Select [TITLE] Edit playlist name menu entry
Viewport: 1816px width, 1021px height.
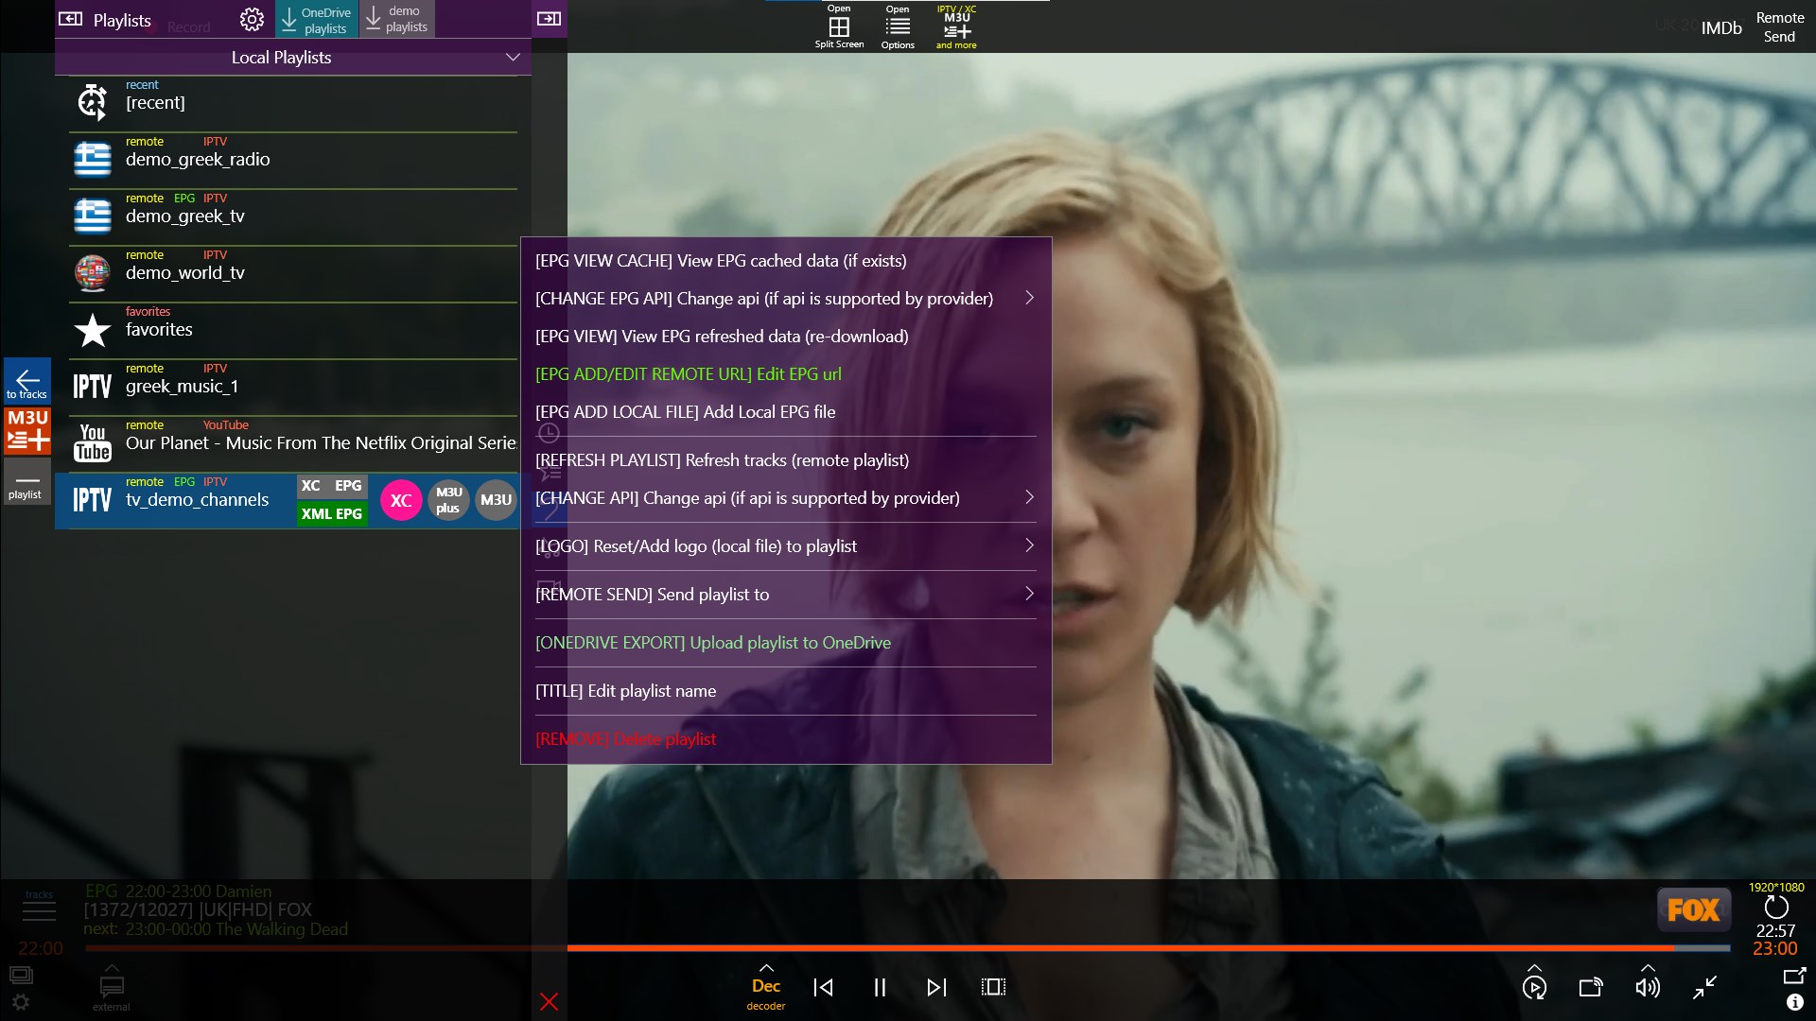click(625, 690)
